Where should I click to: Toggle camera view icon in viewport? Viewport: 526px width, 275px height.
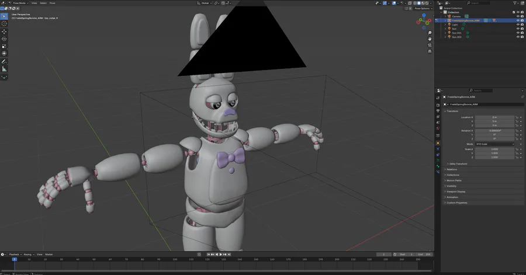pos(430,45)
